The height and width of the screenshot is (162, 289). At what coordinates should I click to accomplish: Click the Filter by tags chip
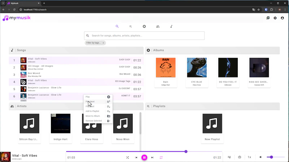pyautogui.click(x=95, y=43)
